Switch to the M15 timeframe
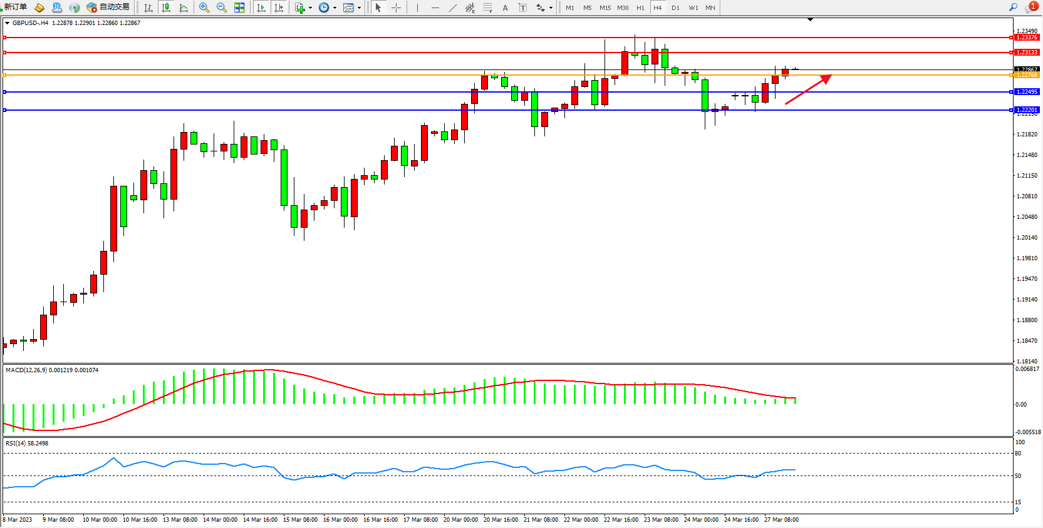The height and width of the screenshot is (528, 1043). point(605,8)
